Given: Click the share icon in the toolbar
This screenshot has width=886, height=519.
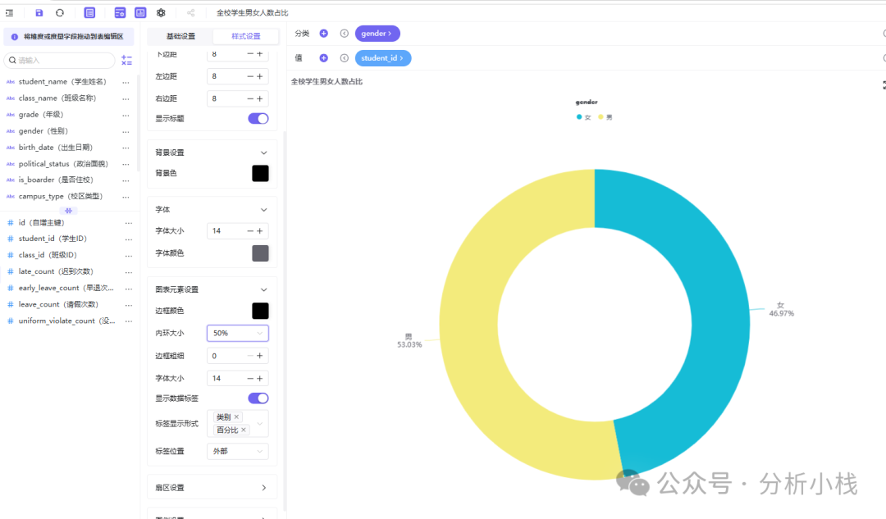Looking at the screenshot, I should click(191, 12).
